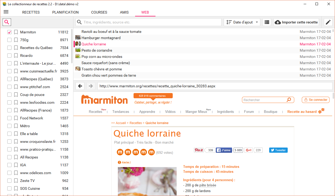Click Importer cette recette button

point(296,22)
